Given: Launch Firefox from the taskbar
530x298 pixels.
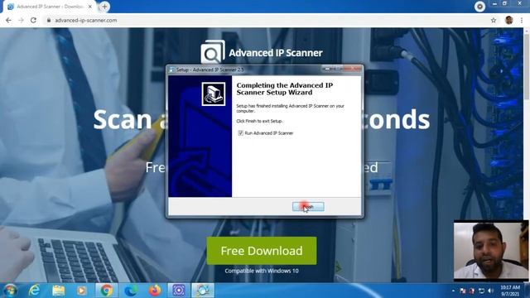Looking at the screenshot, I should (x=155, y=291).
